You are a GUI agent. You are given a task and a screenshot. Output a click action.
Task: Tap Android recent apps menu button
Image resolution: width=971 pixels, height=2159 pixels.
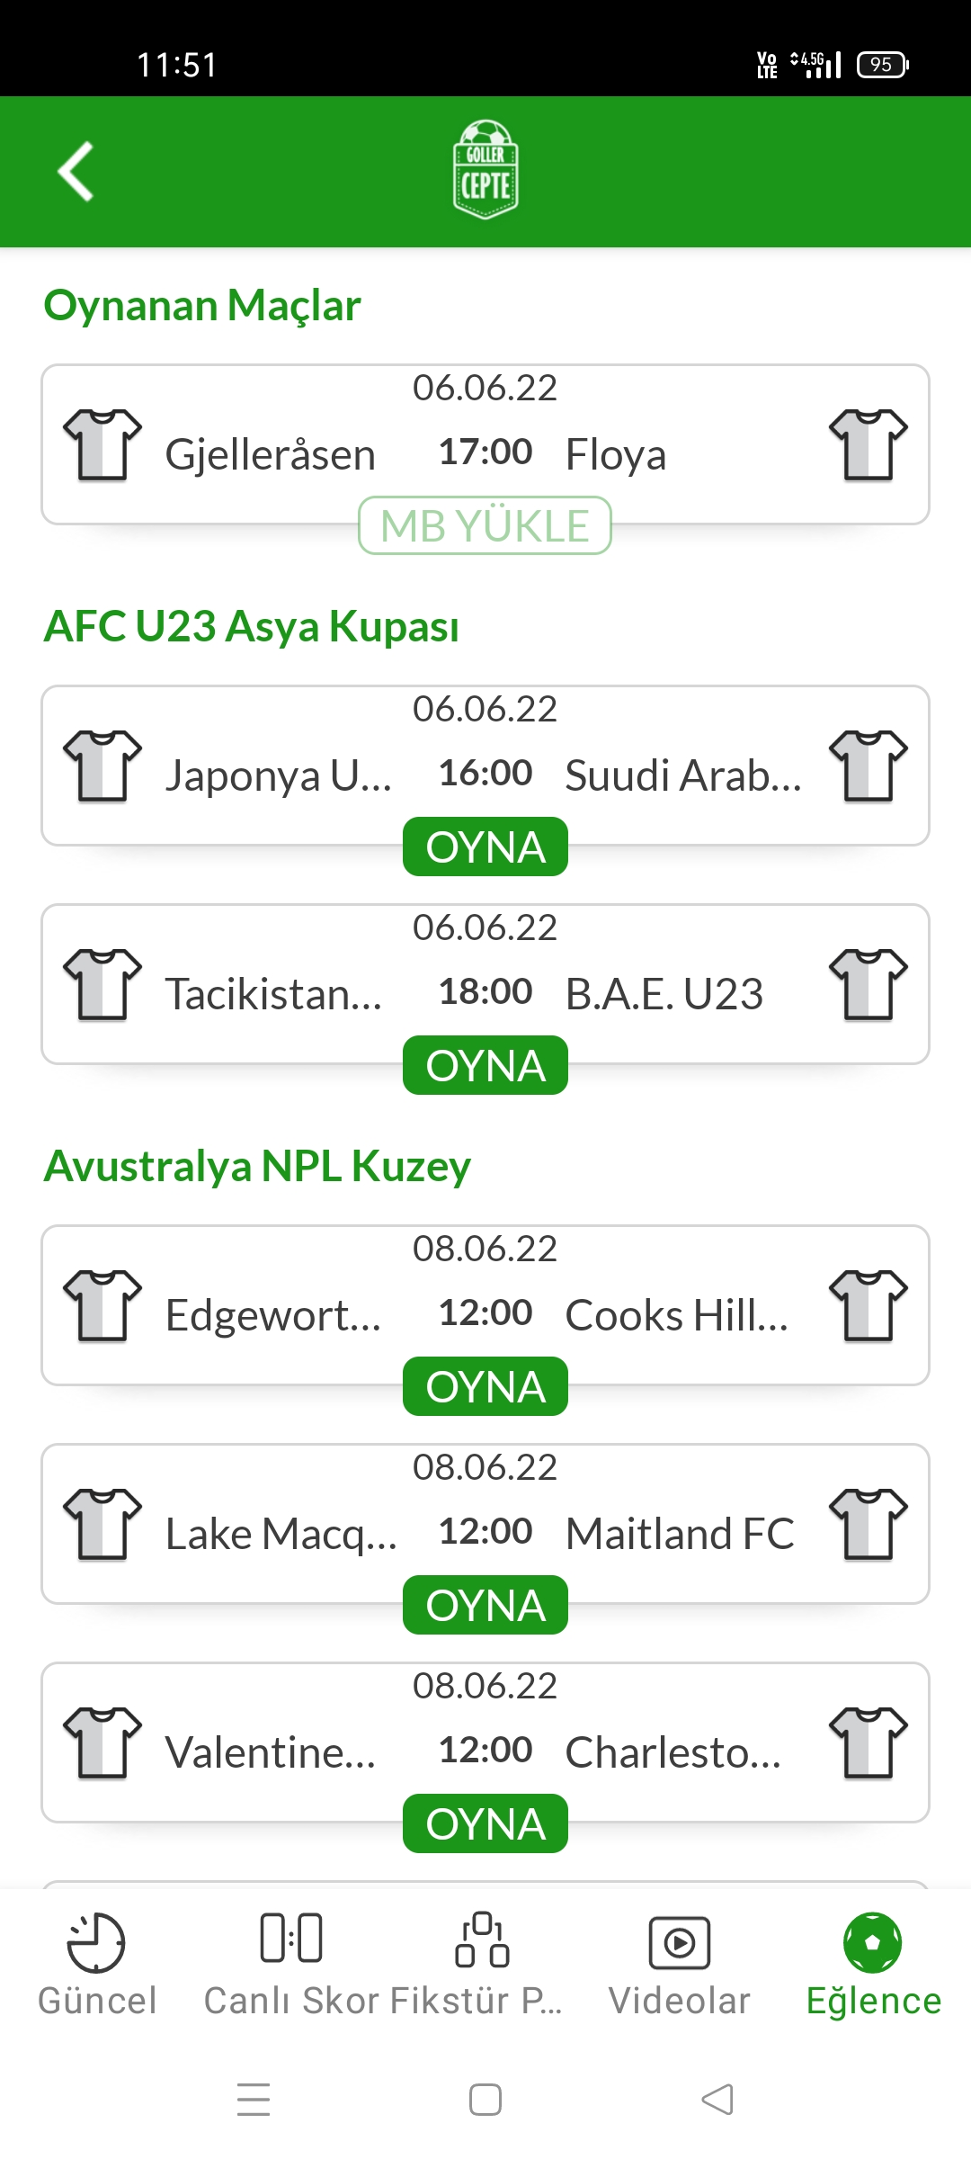pos(254,2100)
